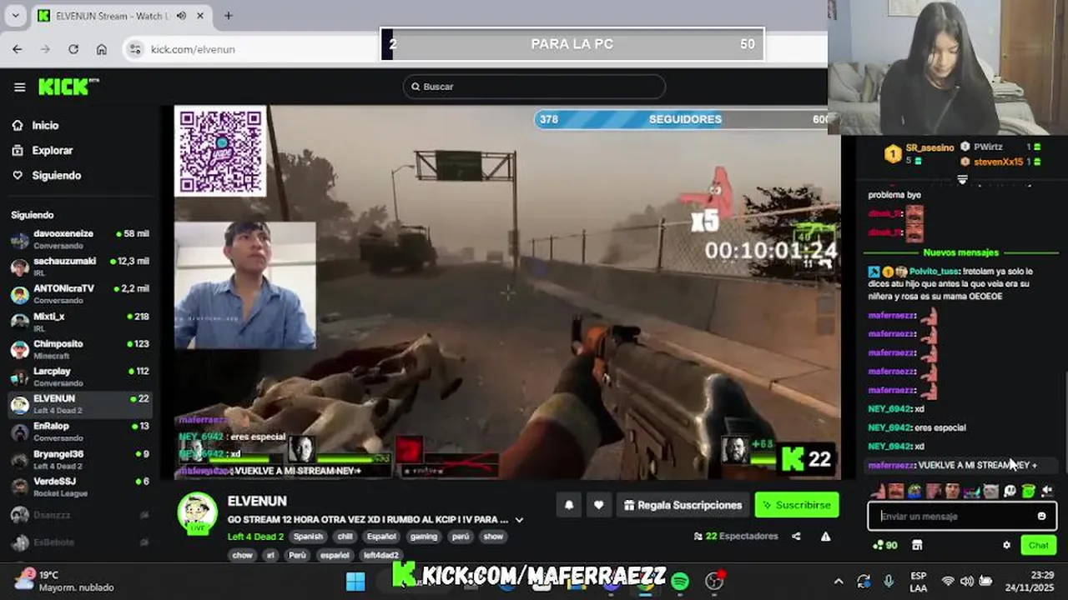Open OBS Studio from the taskbar
Viewport: 1068px width, 600px height.
(714, 581)
